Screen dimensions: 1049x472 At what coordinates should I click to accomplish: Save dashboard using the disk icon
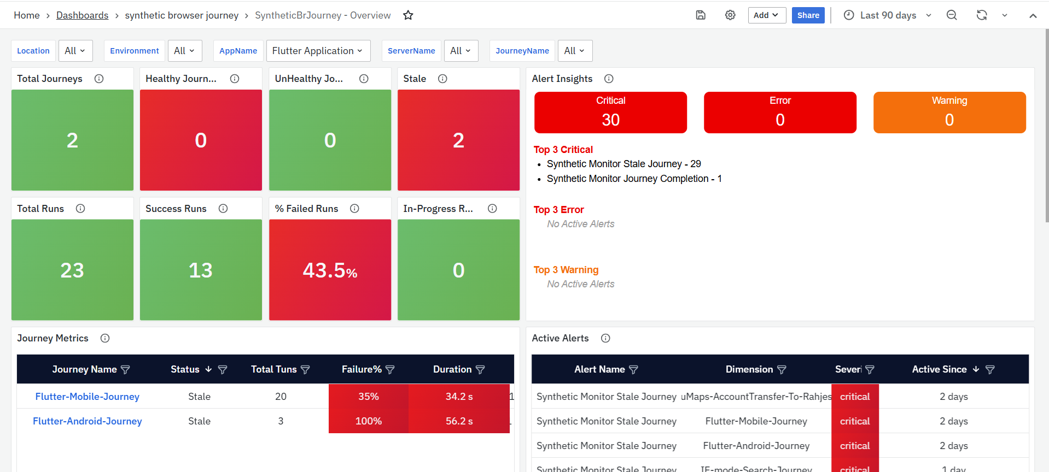701,15
